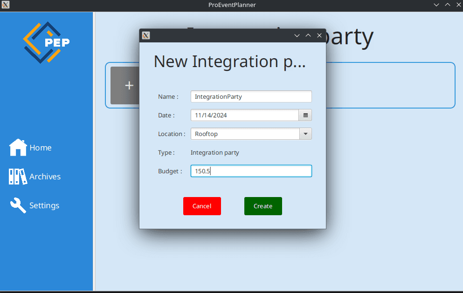Minimize the dialog with the down chevron
This screenshot has width=463, height=293.
[297, 35]
